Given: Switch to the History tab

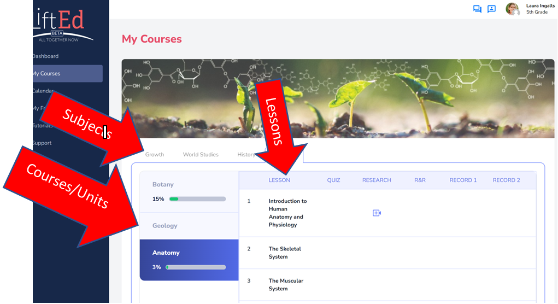Looking at the screenshot, I should [x=246, y=155].
